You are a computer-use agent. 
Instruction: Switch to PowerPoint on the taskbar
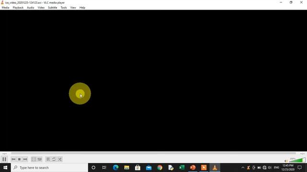193,168
